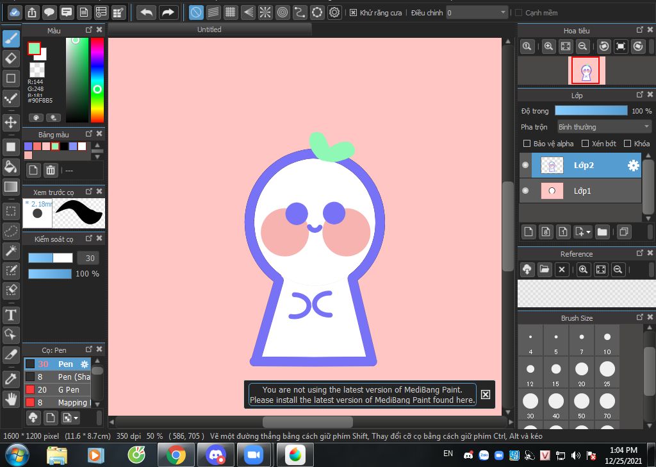Screen dimensions: 656x467
Task: Click the Độ trong layer opacity slider
Action: [591, 110]
